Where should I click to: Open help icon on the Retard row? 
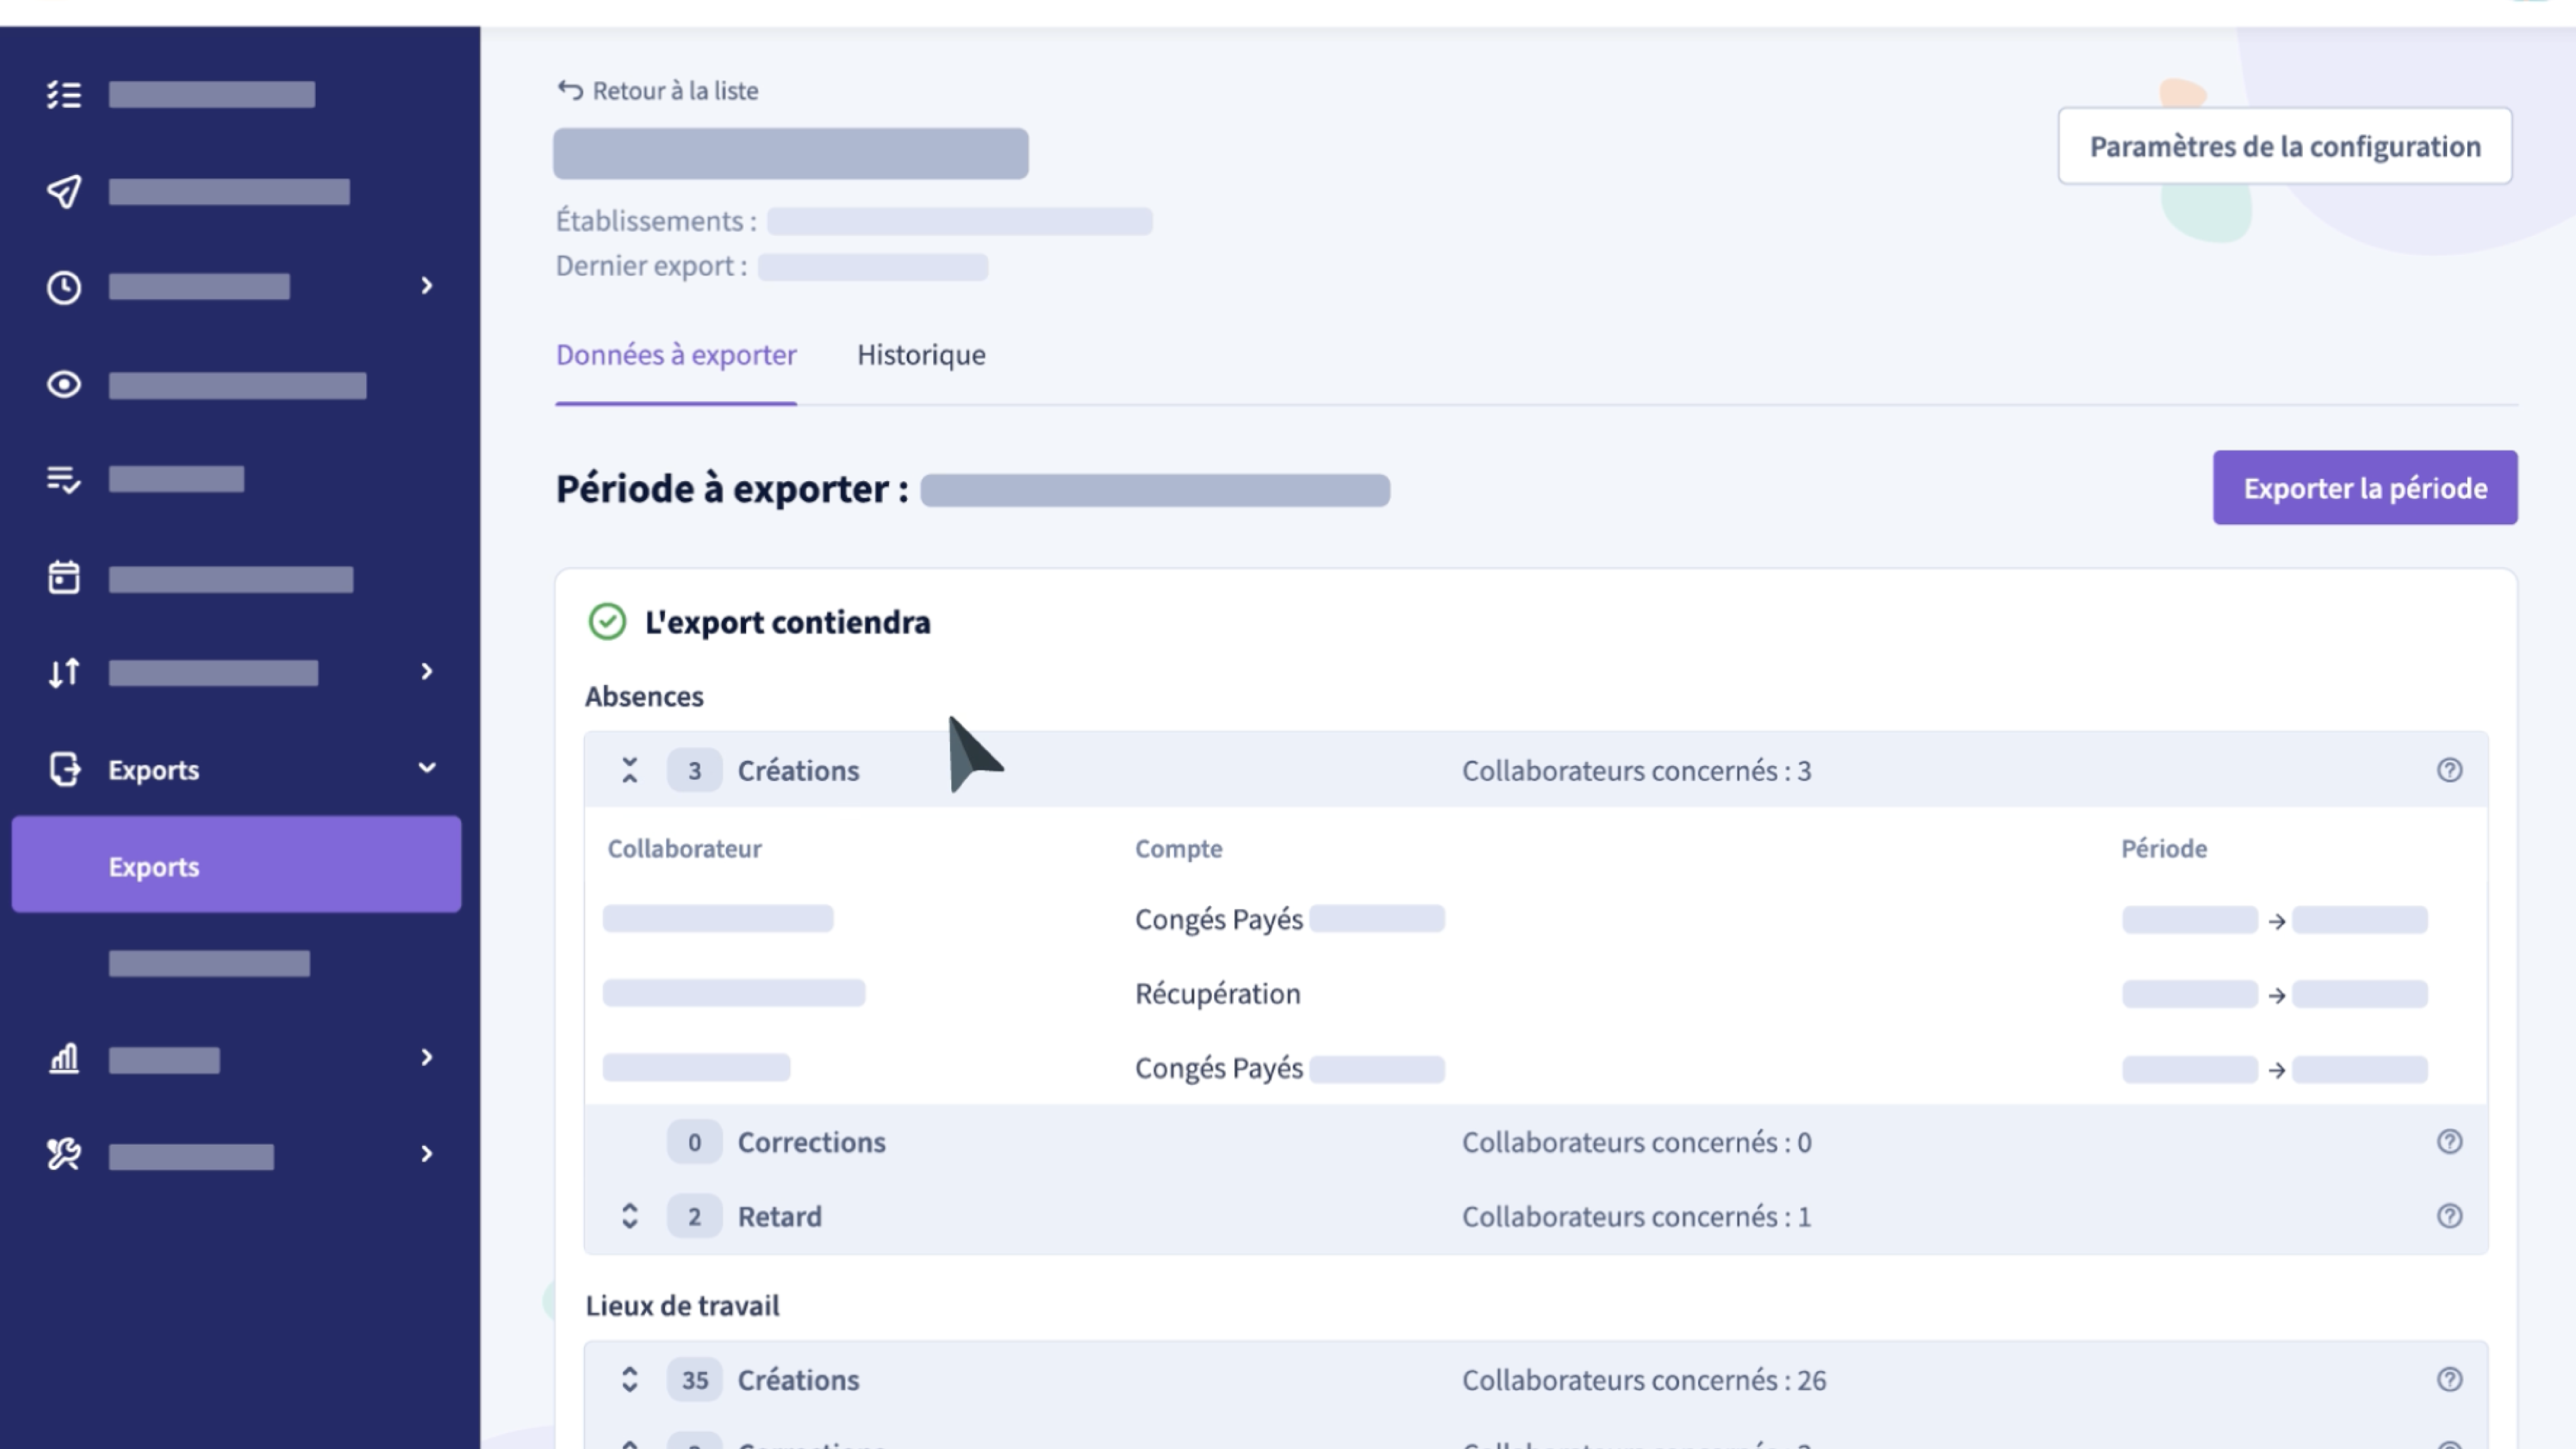coord(2449,1216)
